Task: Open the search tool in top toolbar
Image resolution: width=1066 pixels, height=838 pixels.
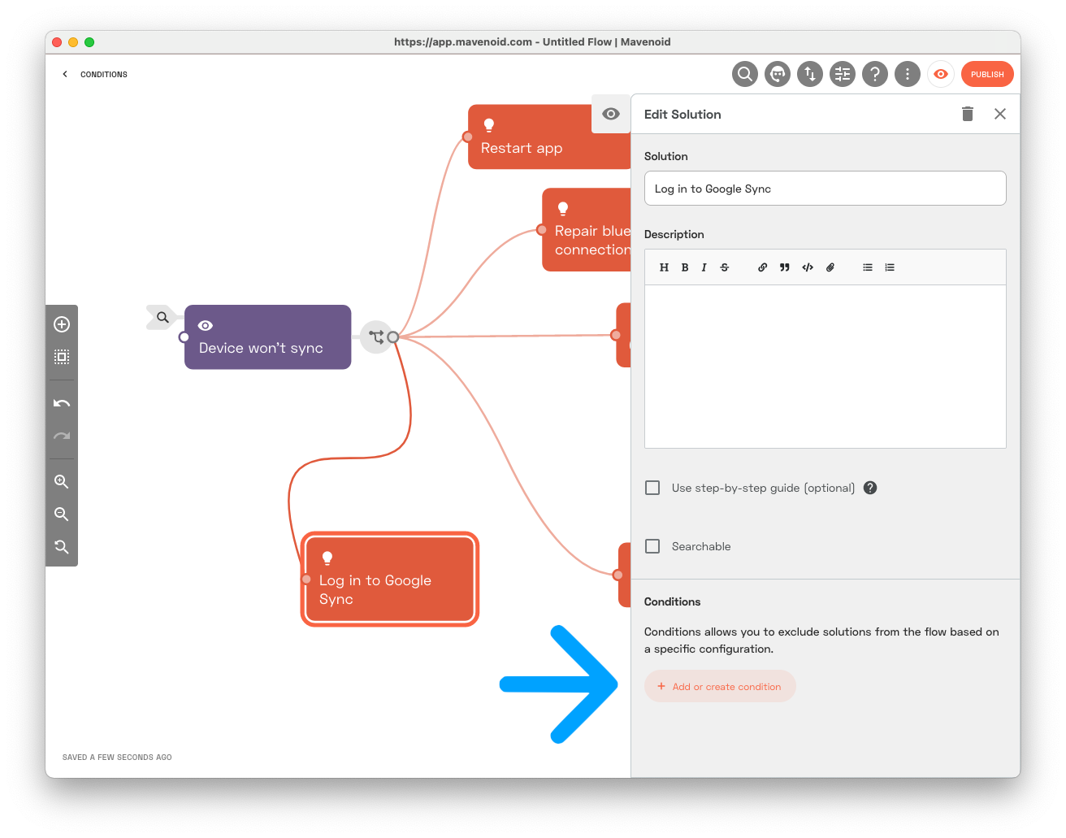Action: point(745,74)
